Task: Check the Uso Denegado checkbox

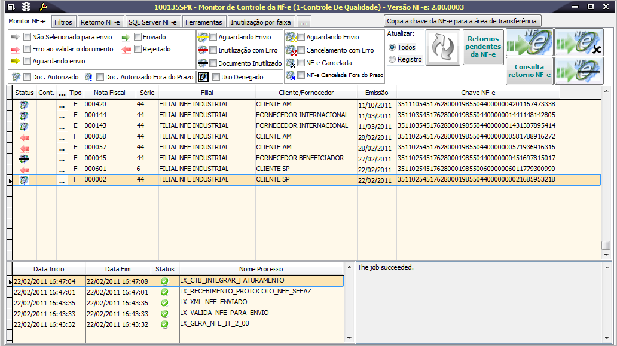Action: click(x=215, y=77)
